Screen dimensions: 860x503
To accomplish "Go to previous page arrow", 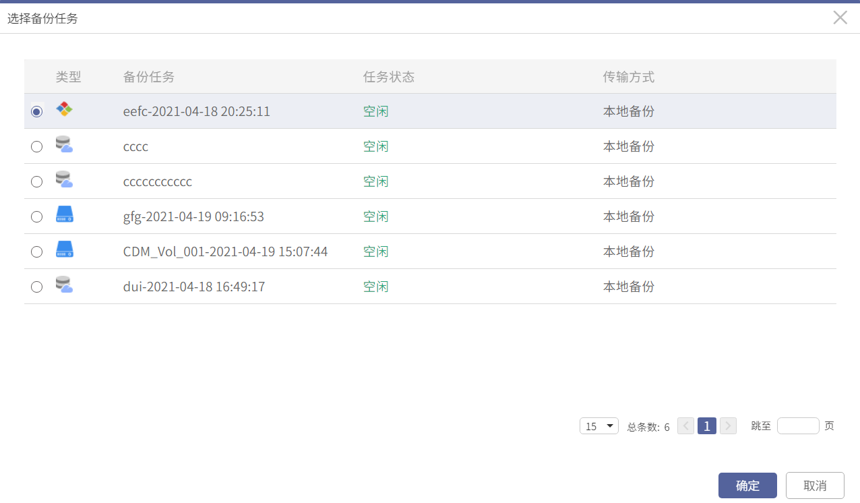I will (x=685, y=426).
